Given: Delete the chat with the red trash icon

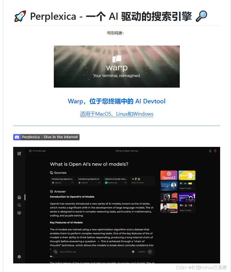Looking at the screenshot, I should click(x=215, y=151).
